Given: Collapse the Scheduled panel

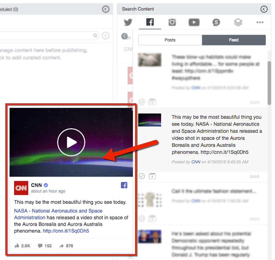Looking at the screenshot, I should click(106, 9).
